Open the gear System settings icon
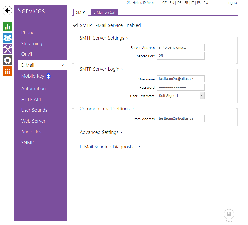The image size is (248, 225). pyautogui.click(x=7, y=60)
